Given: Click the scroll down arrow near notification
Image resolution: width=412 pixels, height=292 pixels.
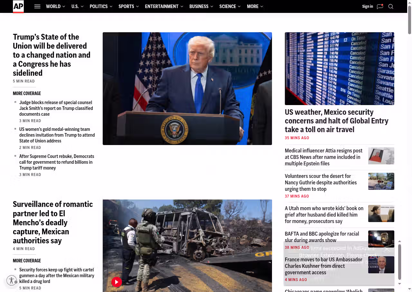Looking at the screenshot, I should (400, 284).
